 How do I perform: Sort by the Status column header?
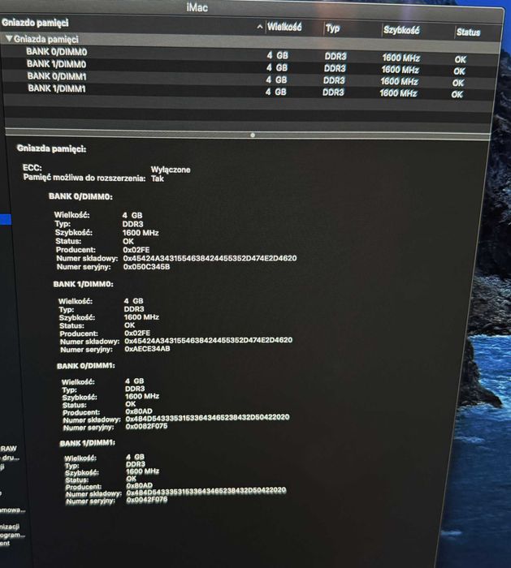(x=468, y=32)
